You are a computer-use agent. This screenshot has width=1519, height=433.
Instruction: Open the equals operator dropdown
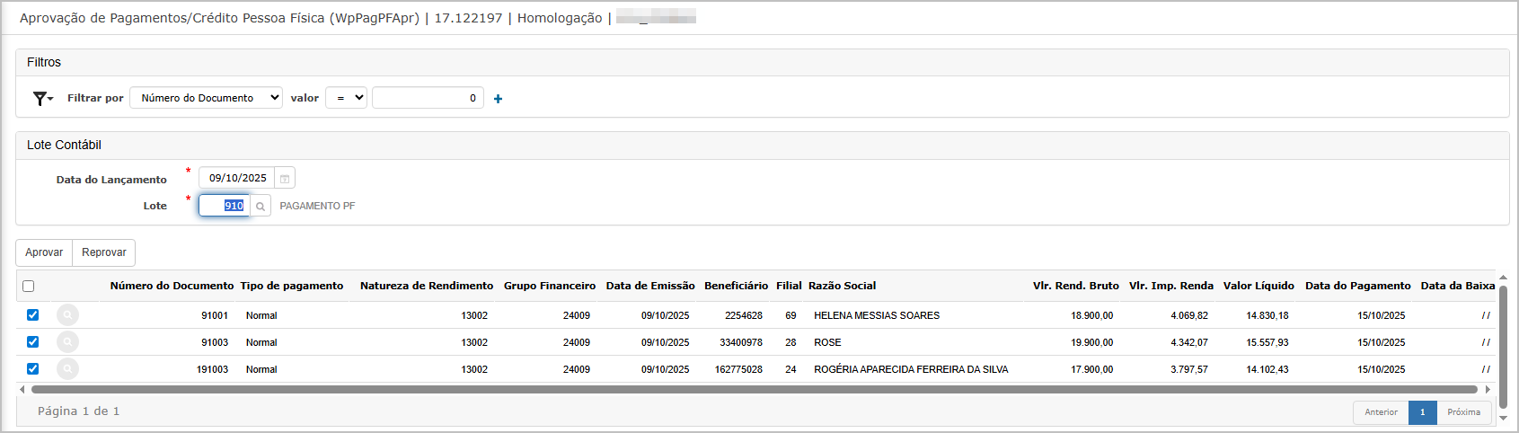coord(346,98)
